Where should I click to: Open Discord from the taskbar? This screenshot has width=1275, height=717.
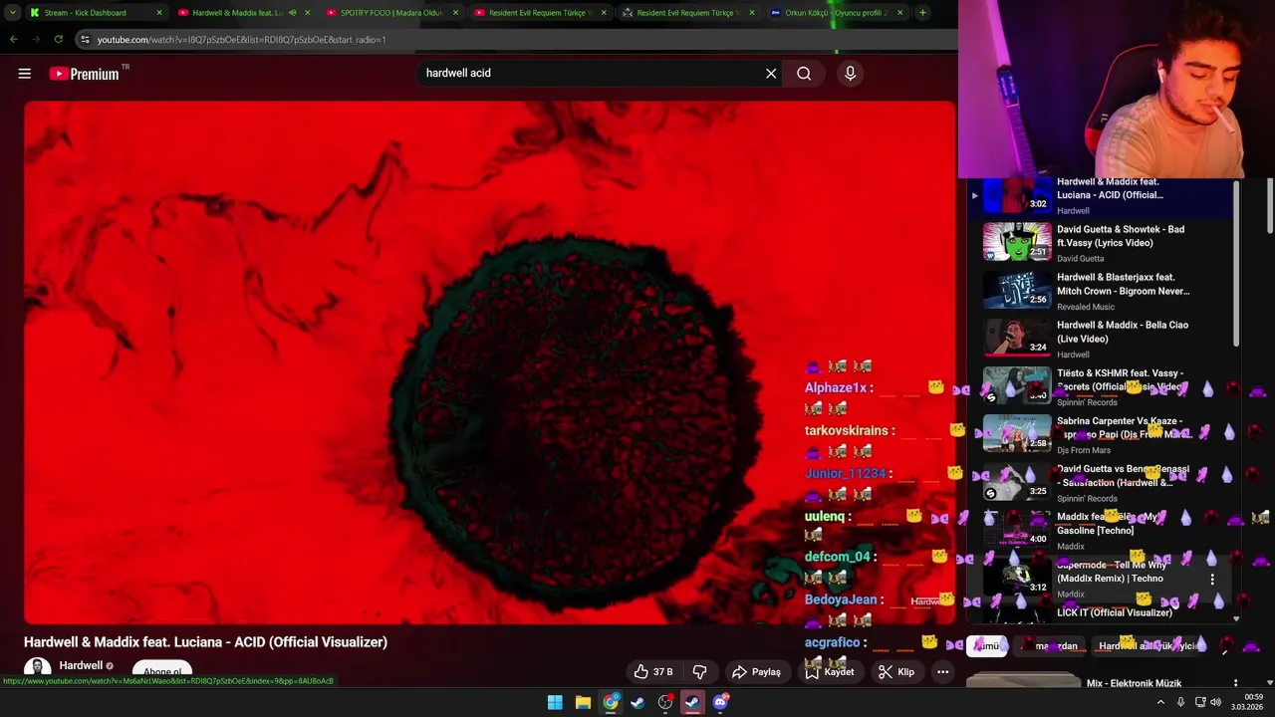[x=720, y=702]
